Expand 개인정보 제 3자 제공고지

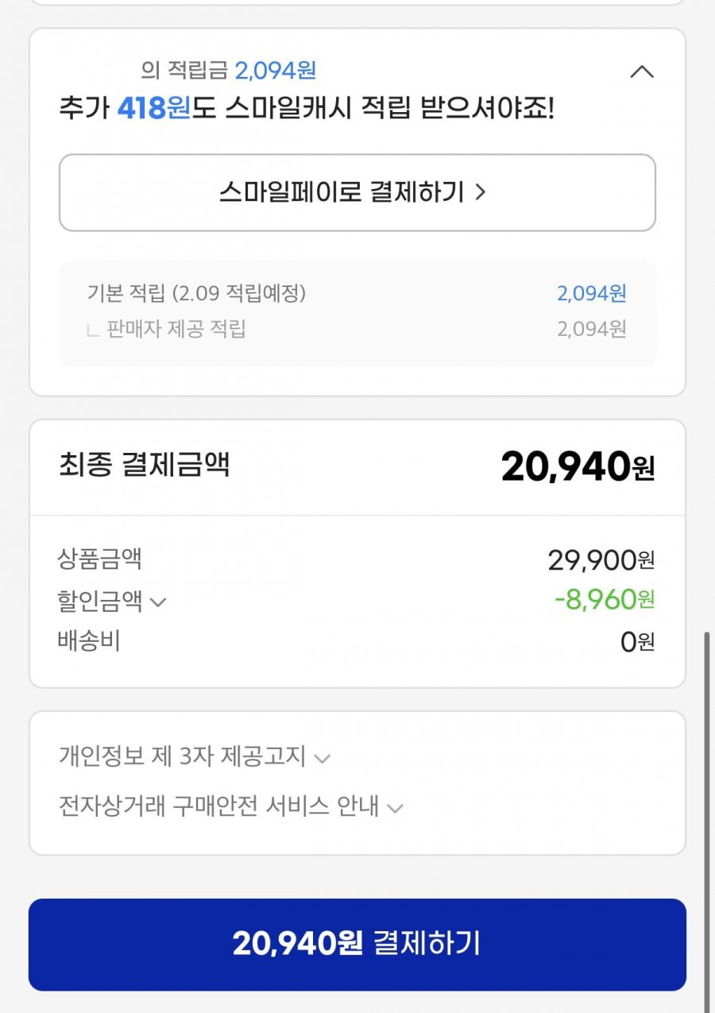point(321,758)
